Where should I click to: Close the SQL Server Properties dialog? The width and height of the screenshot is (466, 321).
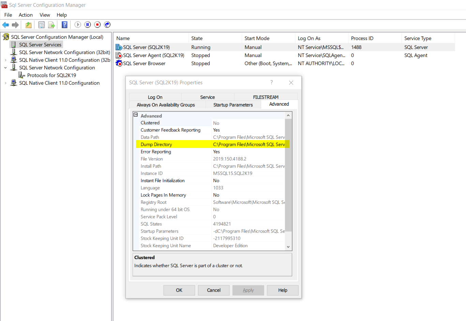(x=291, y=83)
